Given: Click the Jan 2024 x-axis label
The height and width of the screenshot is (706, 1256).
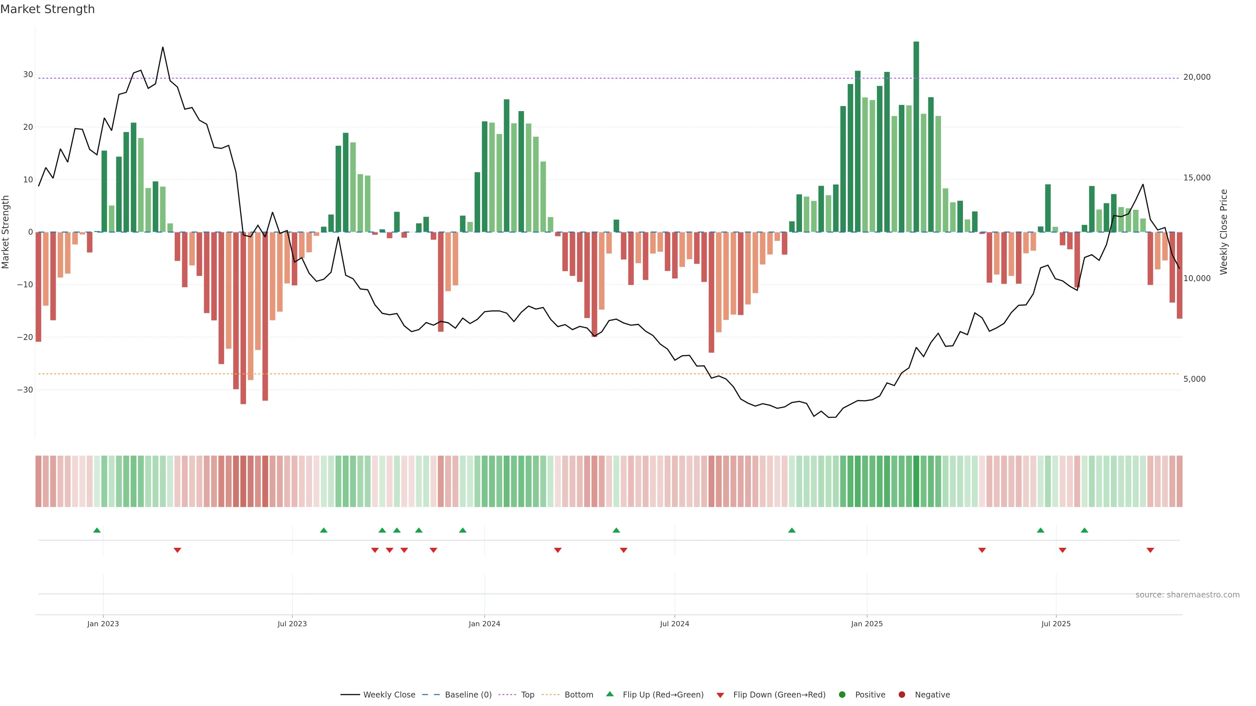Looking at the screenshot, I should [484, 624].
